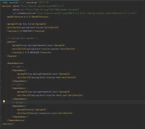This screenshot has width=145, height=129.
Task: Click the opening dependencies tag
Action: (15, 63)
